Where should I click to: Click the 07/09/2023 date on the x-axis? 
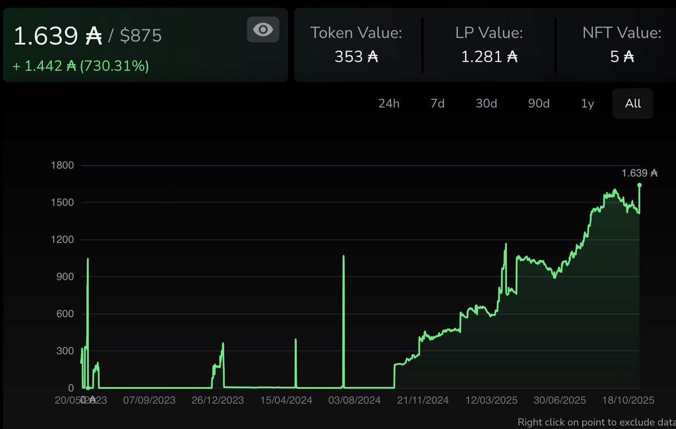[149, 400]
